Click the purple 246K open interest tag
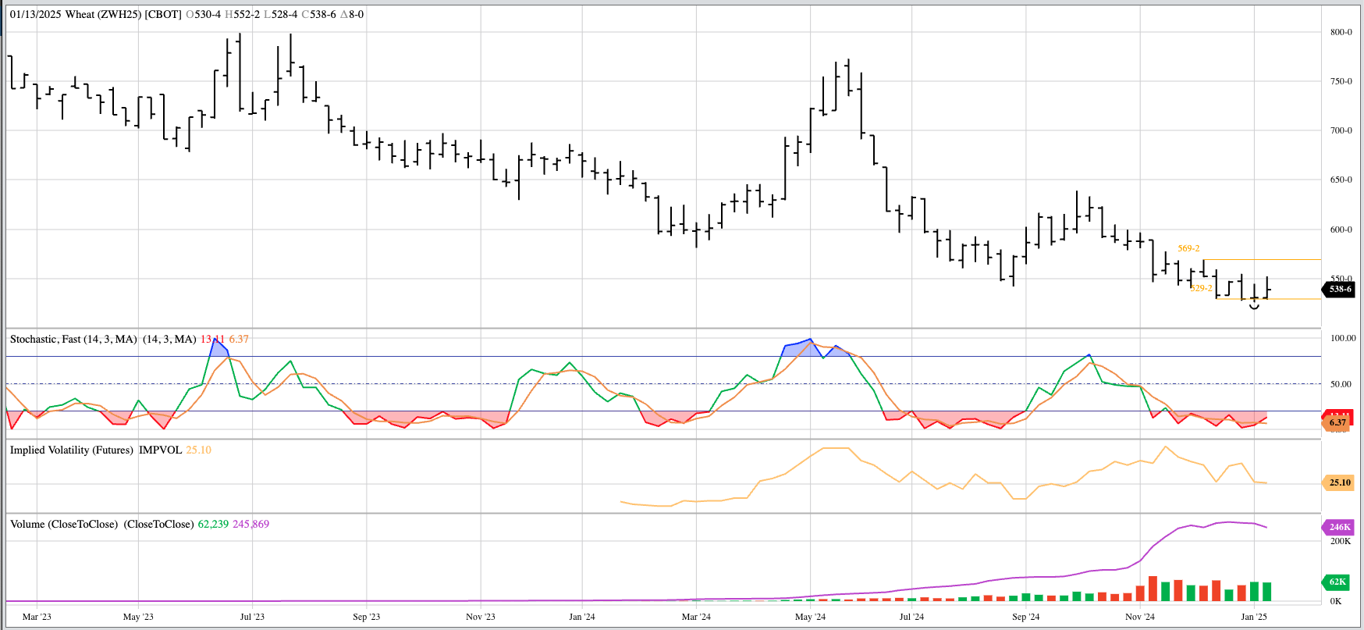The height and width of the screenshot is (630, 1364). [1339, 527]
